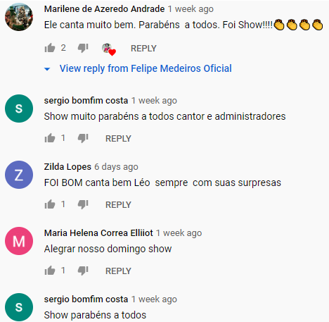
Task: Reply to Zilda Lopes' comment
Action: point(118,205)
